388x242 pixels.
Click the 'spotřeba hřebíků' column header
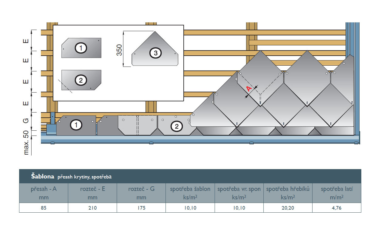point(288,193)
